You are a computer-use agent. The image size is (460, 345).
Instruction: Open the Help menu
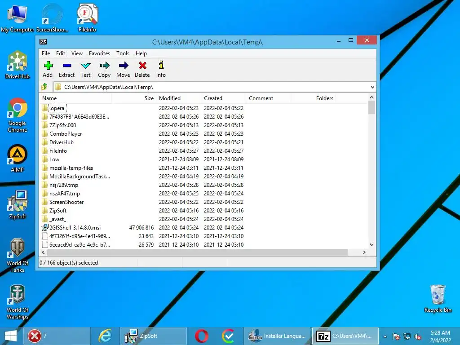pyautogui.click(x=141, y=53)
